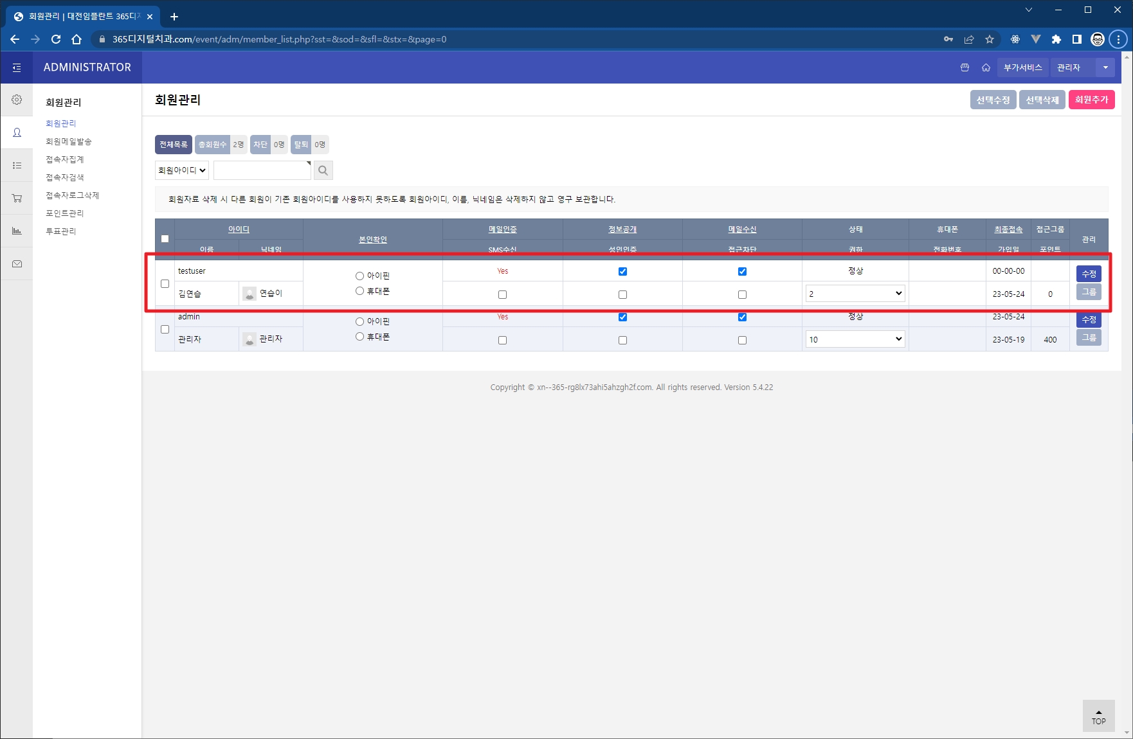This screenshot has height=739, width=1133.
Task: Open settings gear icon in sidebar
Action: click(17, 100)
